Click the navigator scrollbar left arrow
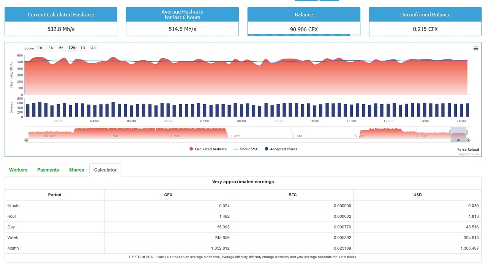 pos(26,140)
